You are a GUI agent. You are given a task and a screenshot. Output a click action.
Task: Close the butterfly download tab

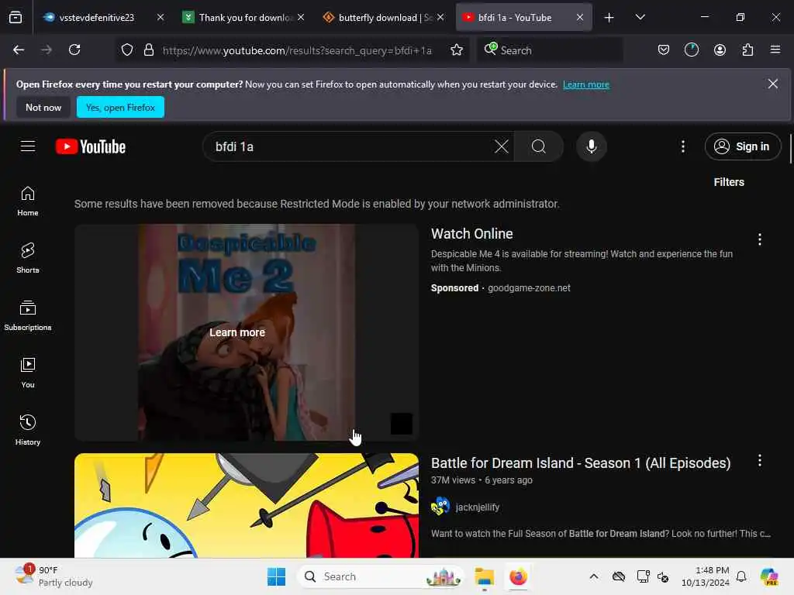click(x=440, y=17)
